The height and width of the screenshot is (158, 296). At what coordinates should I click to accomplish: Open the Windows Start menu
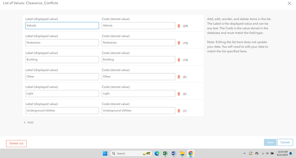[105, 154]
